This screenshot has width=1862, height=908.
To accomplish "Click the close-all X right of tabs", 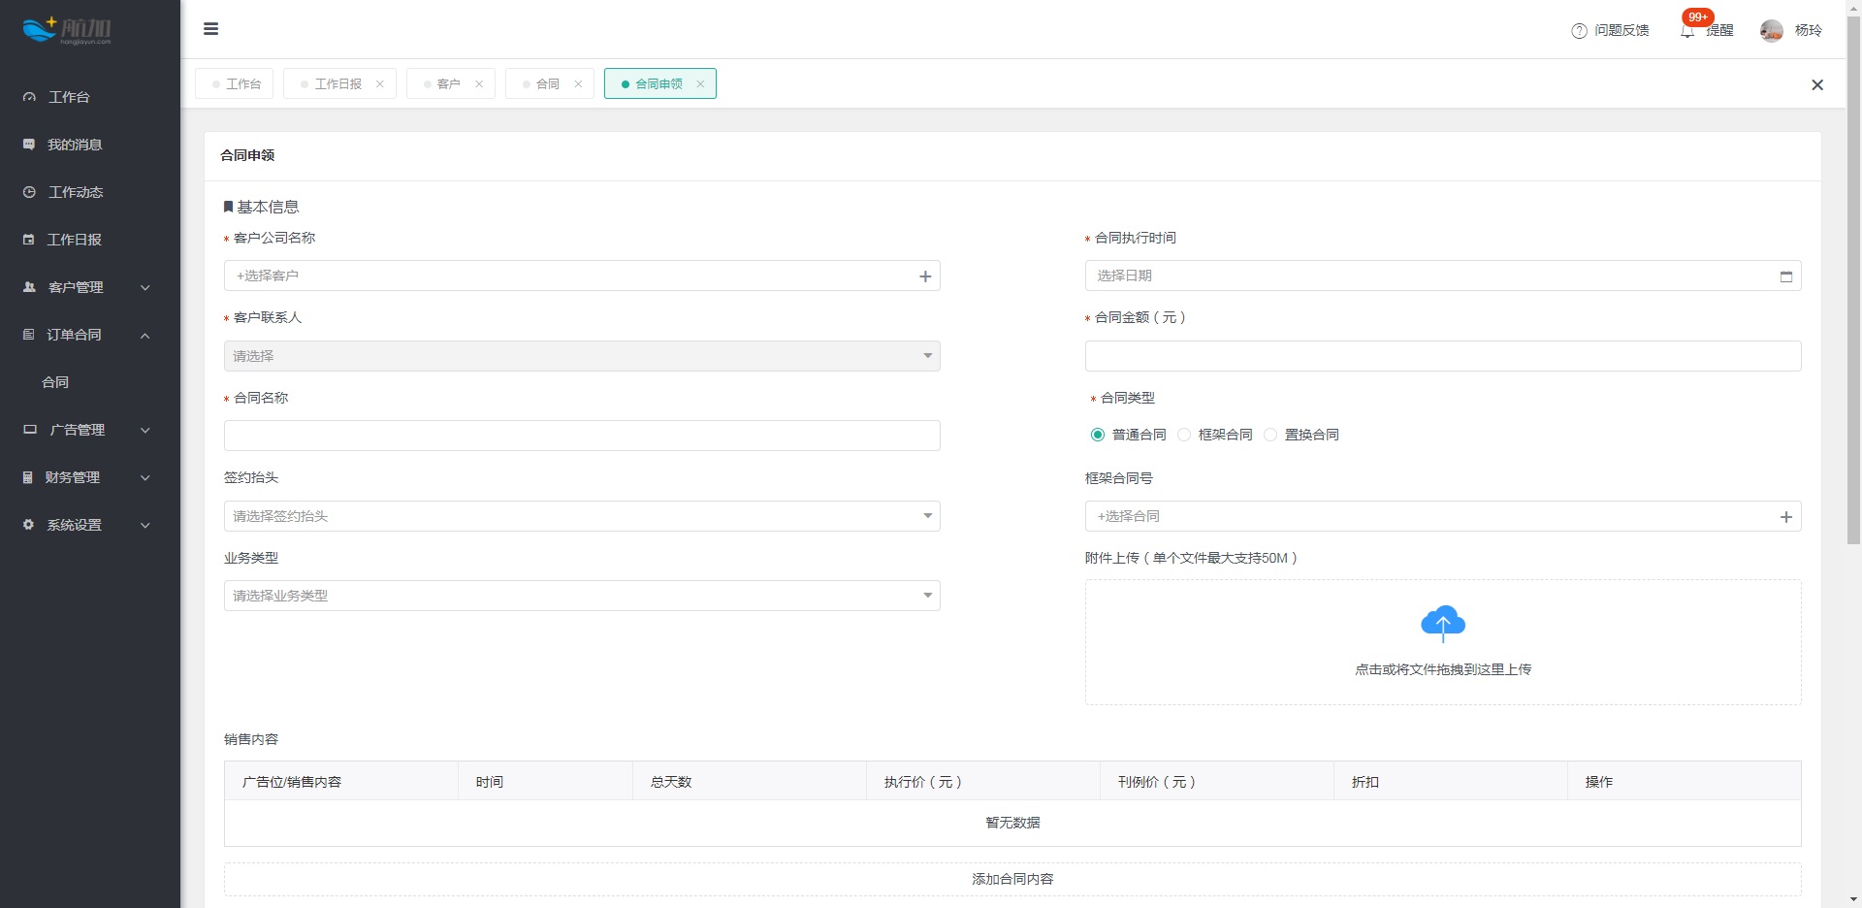I will pyautogui.click(x=1817, y=85).
